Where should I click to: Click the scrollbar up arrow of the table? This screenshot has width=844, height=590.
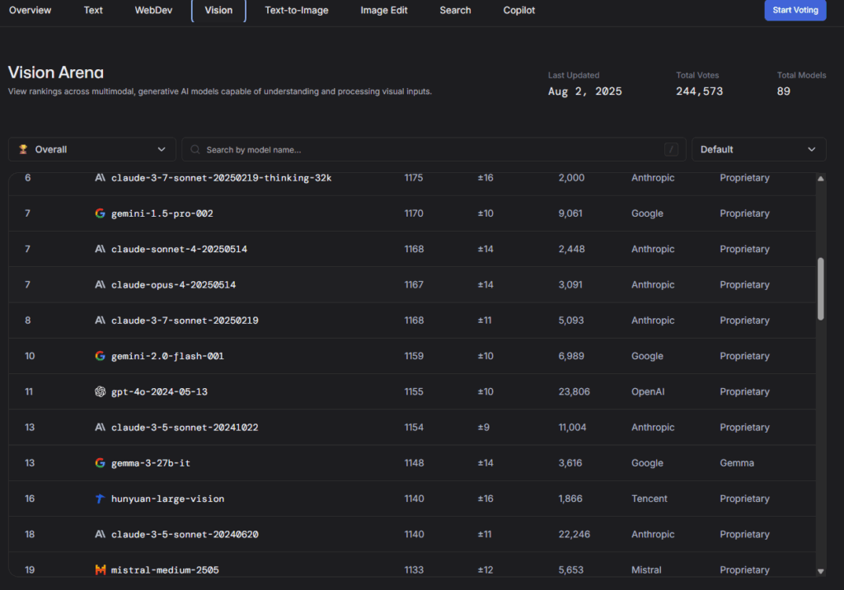click(821, 179)
